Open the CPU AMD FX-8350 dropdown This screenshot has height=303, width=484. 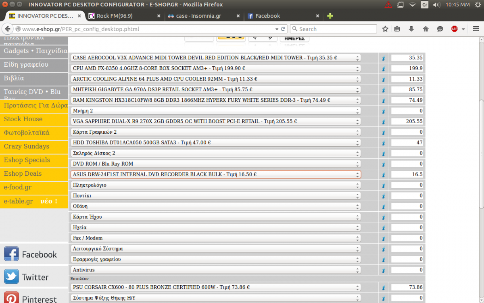click(x=216, y=68)
